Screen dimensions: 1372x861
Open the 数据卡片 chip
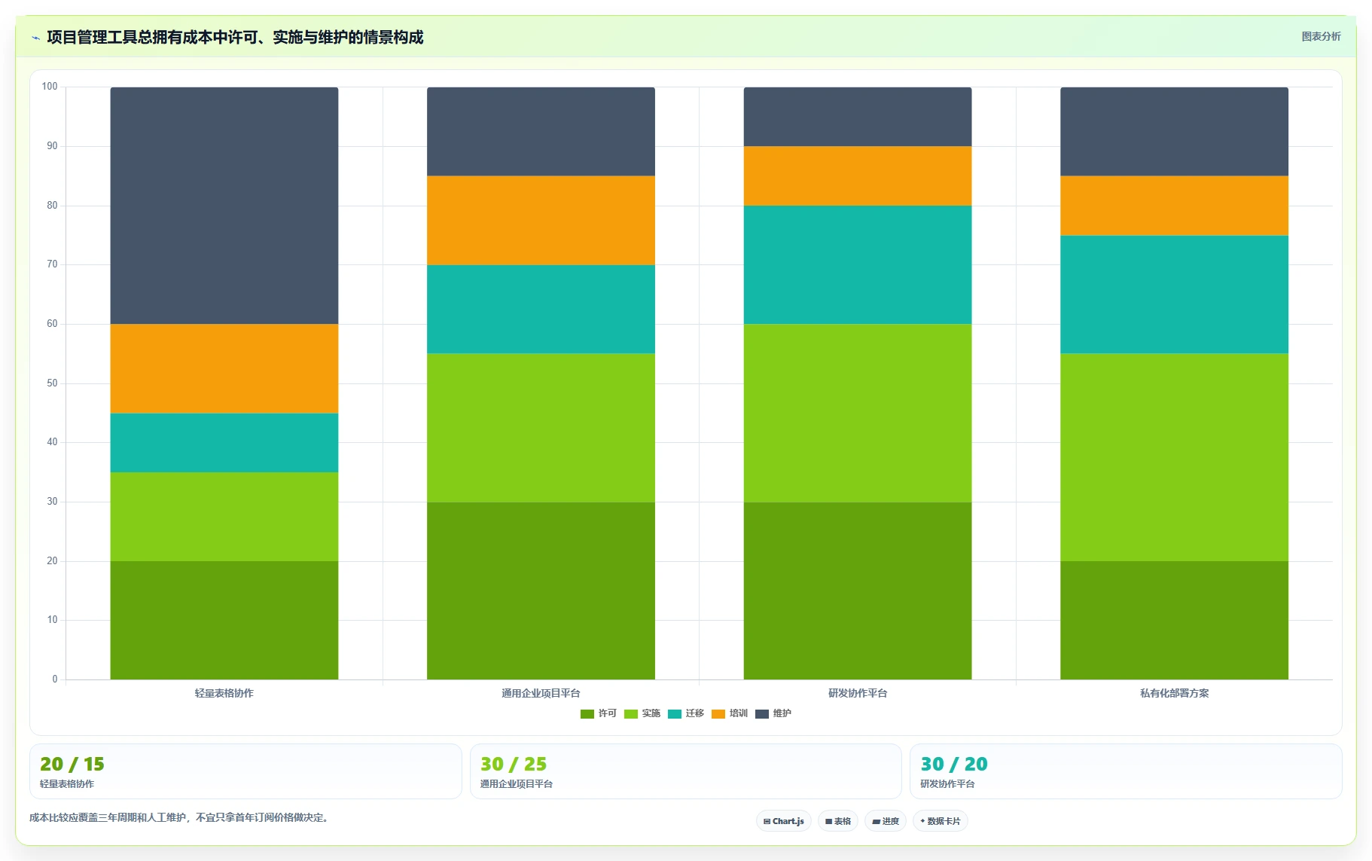click(940, 821)
